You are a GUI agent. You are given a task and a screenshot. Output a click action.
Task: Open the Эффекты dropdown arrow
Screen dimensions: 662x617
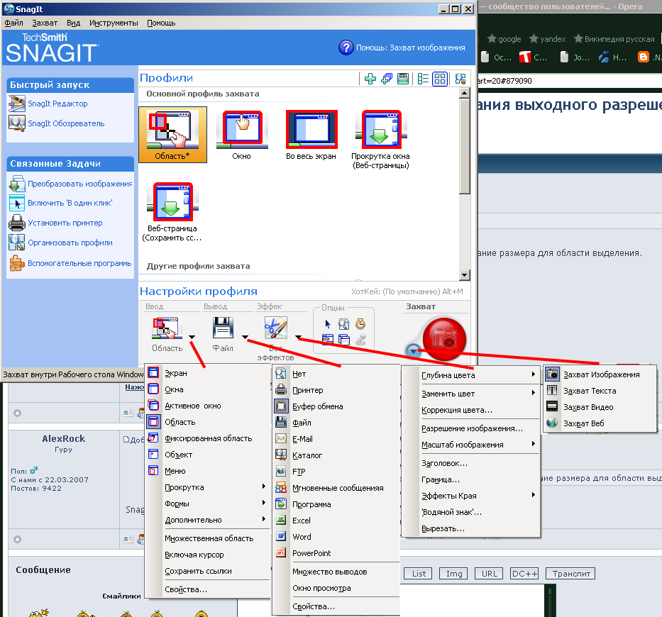pos(299,337)
